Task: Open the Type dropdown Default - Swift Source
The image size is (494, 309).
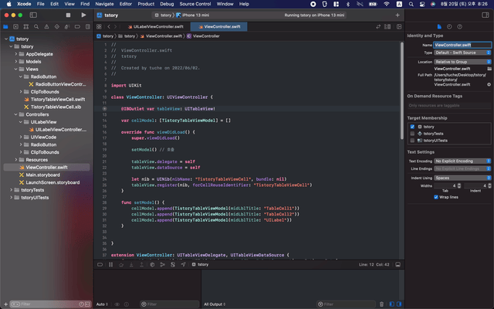Action: 462,53
